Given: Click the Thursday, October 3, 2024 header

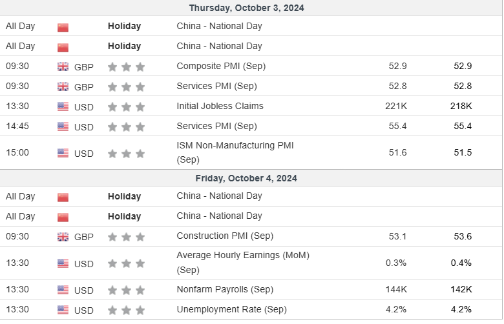Looking at the screenshot, I should 246,8.
